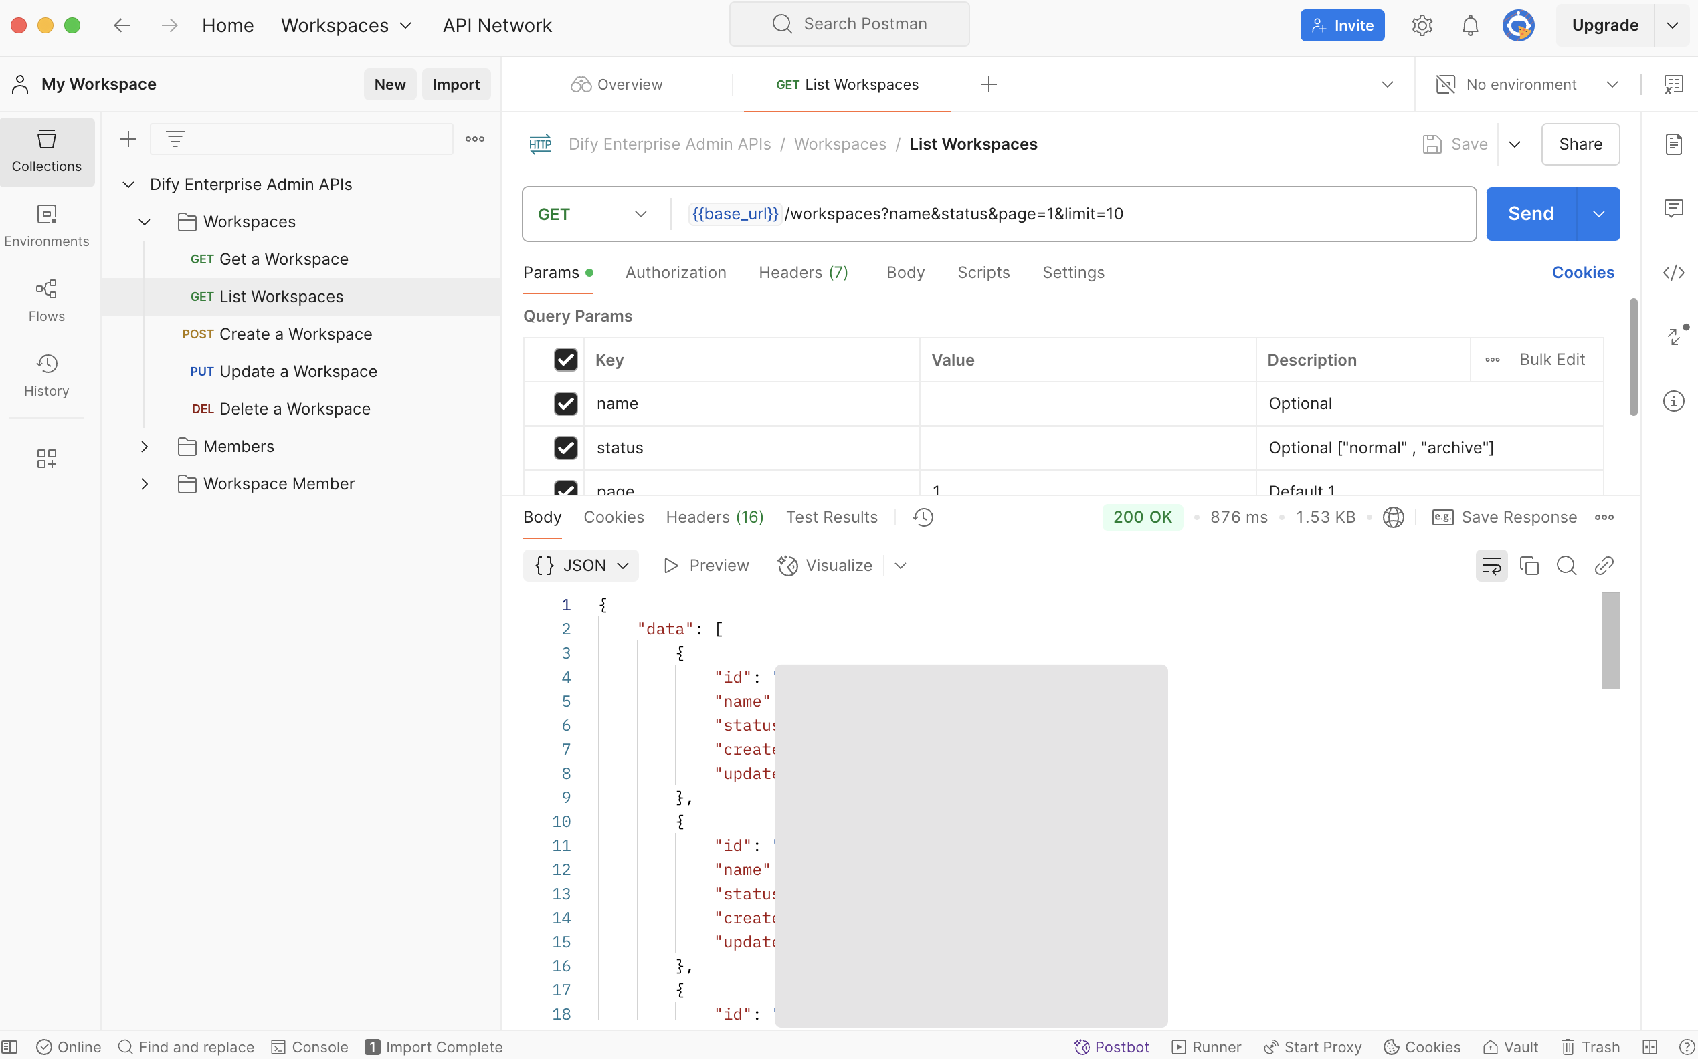Copy response link icon
The height and width of the screenshot is (1059, 1698).
tap(1604, 565)
